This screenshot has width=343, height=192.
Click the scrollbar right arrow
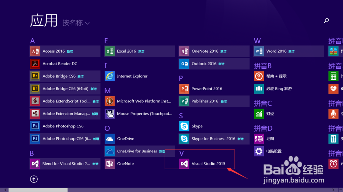click(333, 190)
